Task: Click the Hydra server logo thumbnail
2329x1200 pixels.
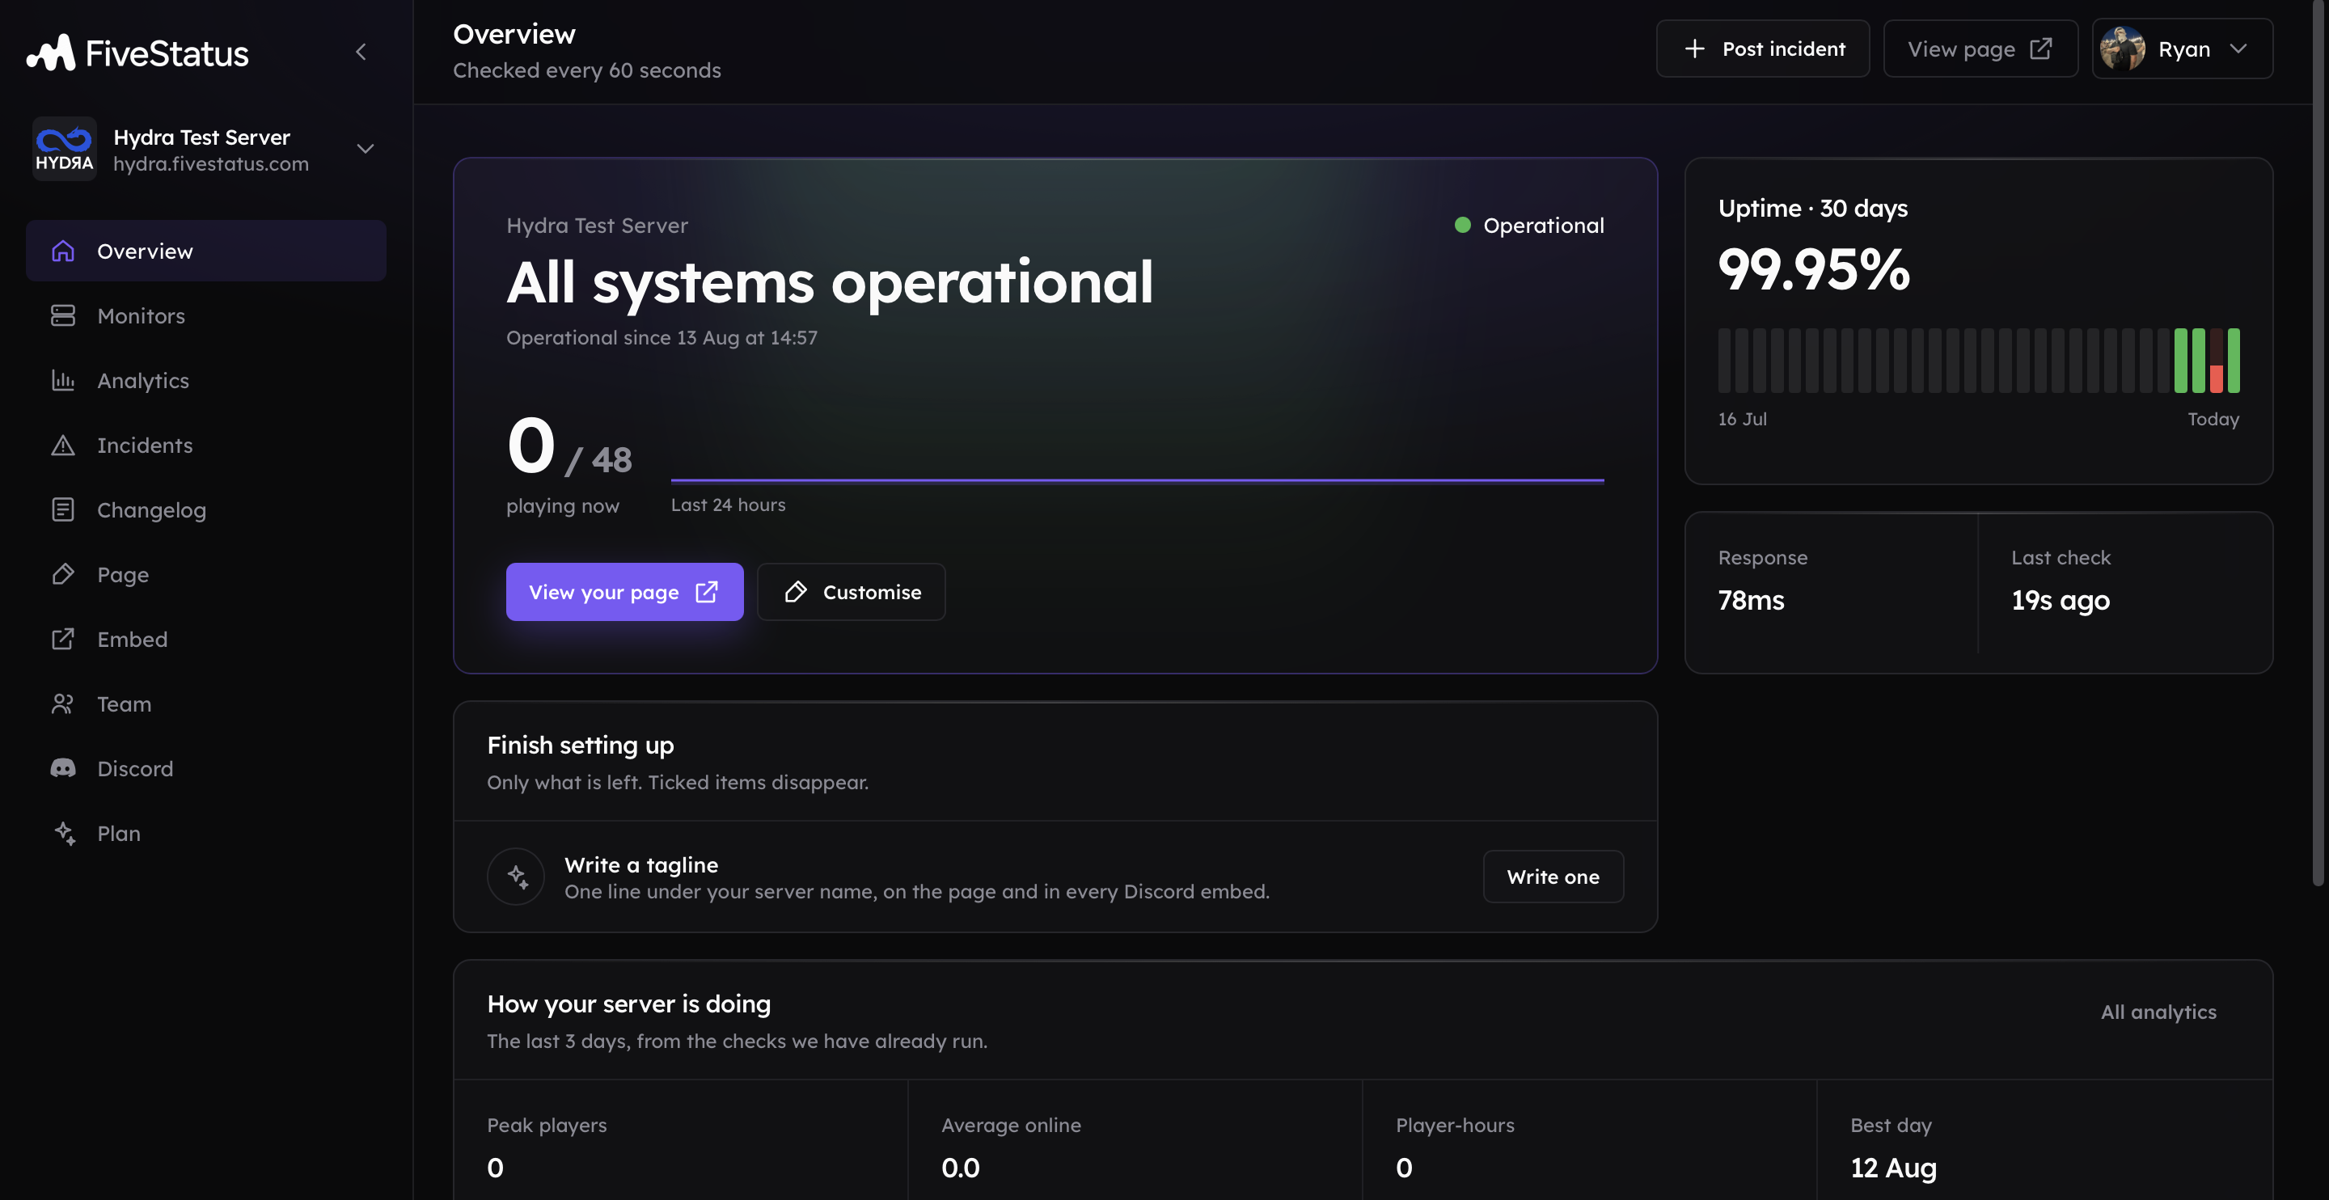Action: tap(64, 150)
